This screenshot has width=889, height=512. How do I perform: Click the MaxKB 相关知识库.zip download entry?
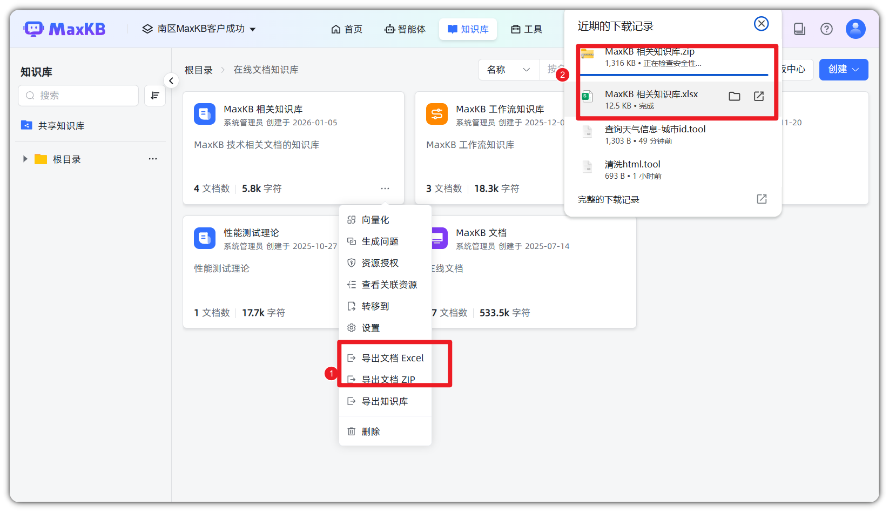pos(673,58)
